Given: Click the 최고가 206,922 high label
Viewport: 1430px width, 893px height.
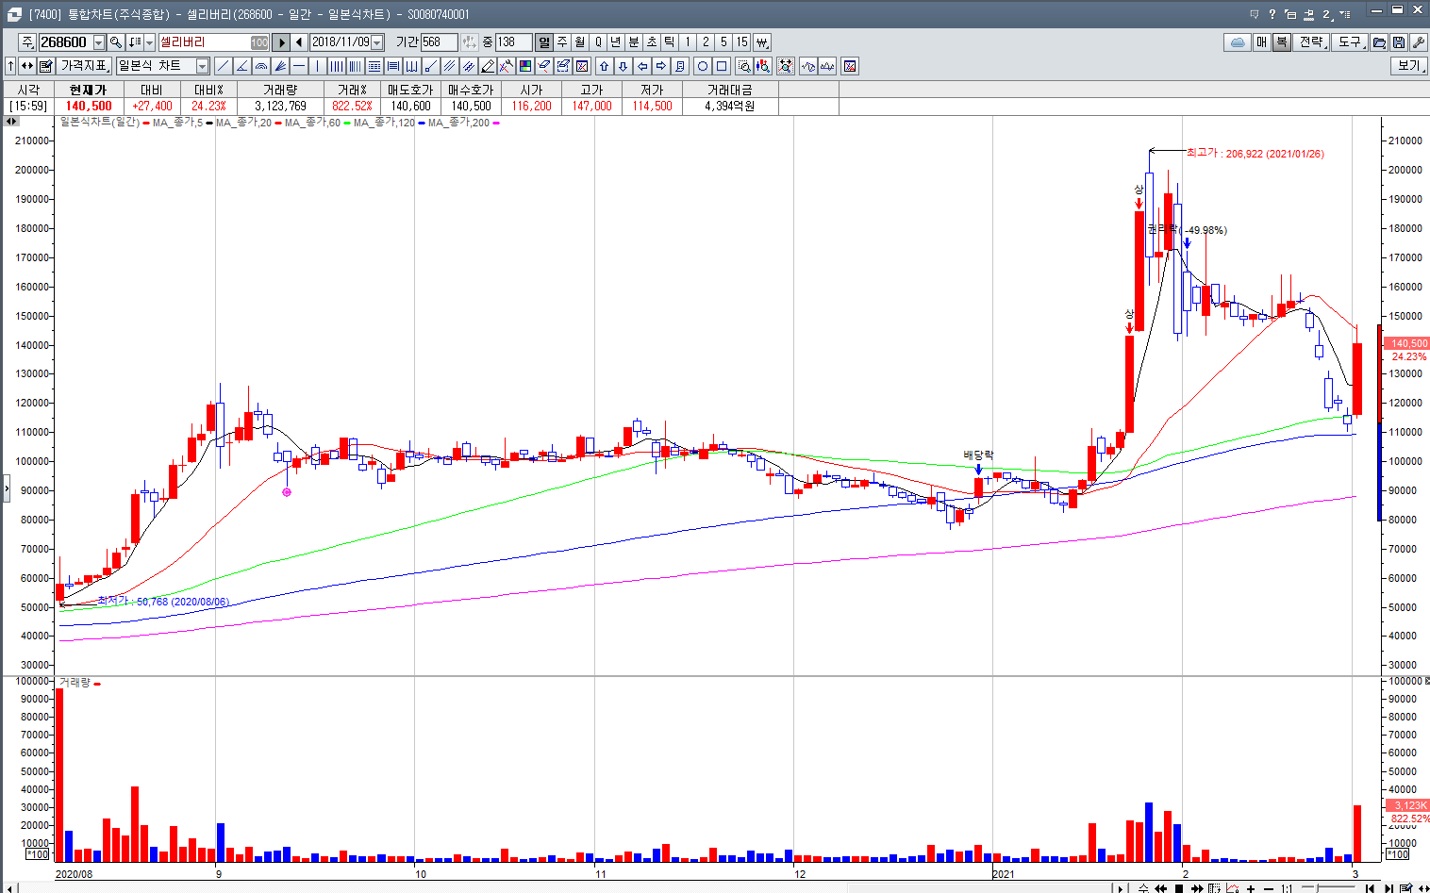Looking at the screenshot, I should click(1255, 154).
